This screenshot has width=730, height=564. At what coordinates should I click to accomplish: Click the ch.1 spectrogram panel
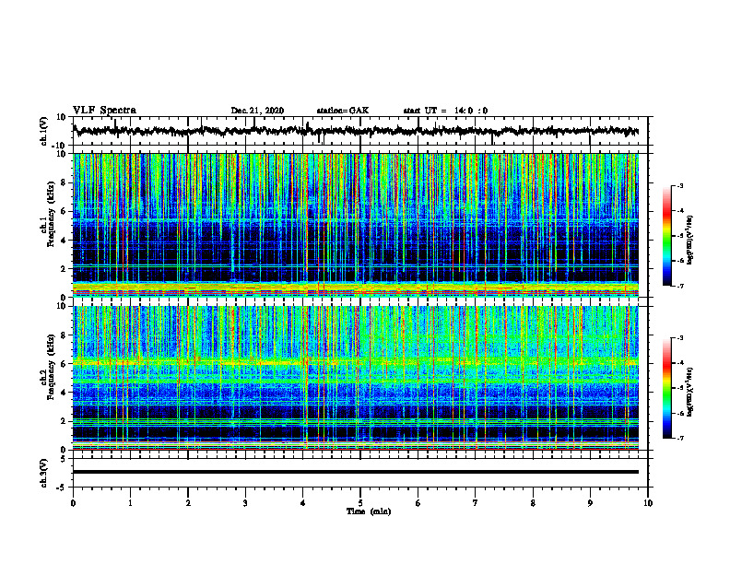356,225
